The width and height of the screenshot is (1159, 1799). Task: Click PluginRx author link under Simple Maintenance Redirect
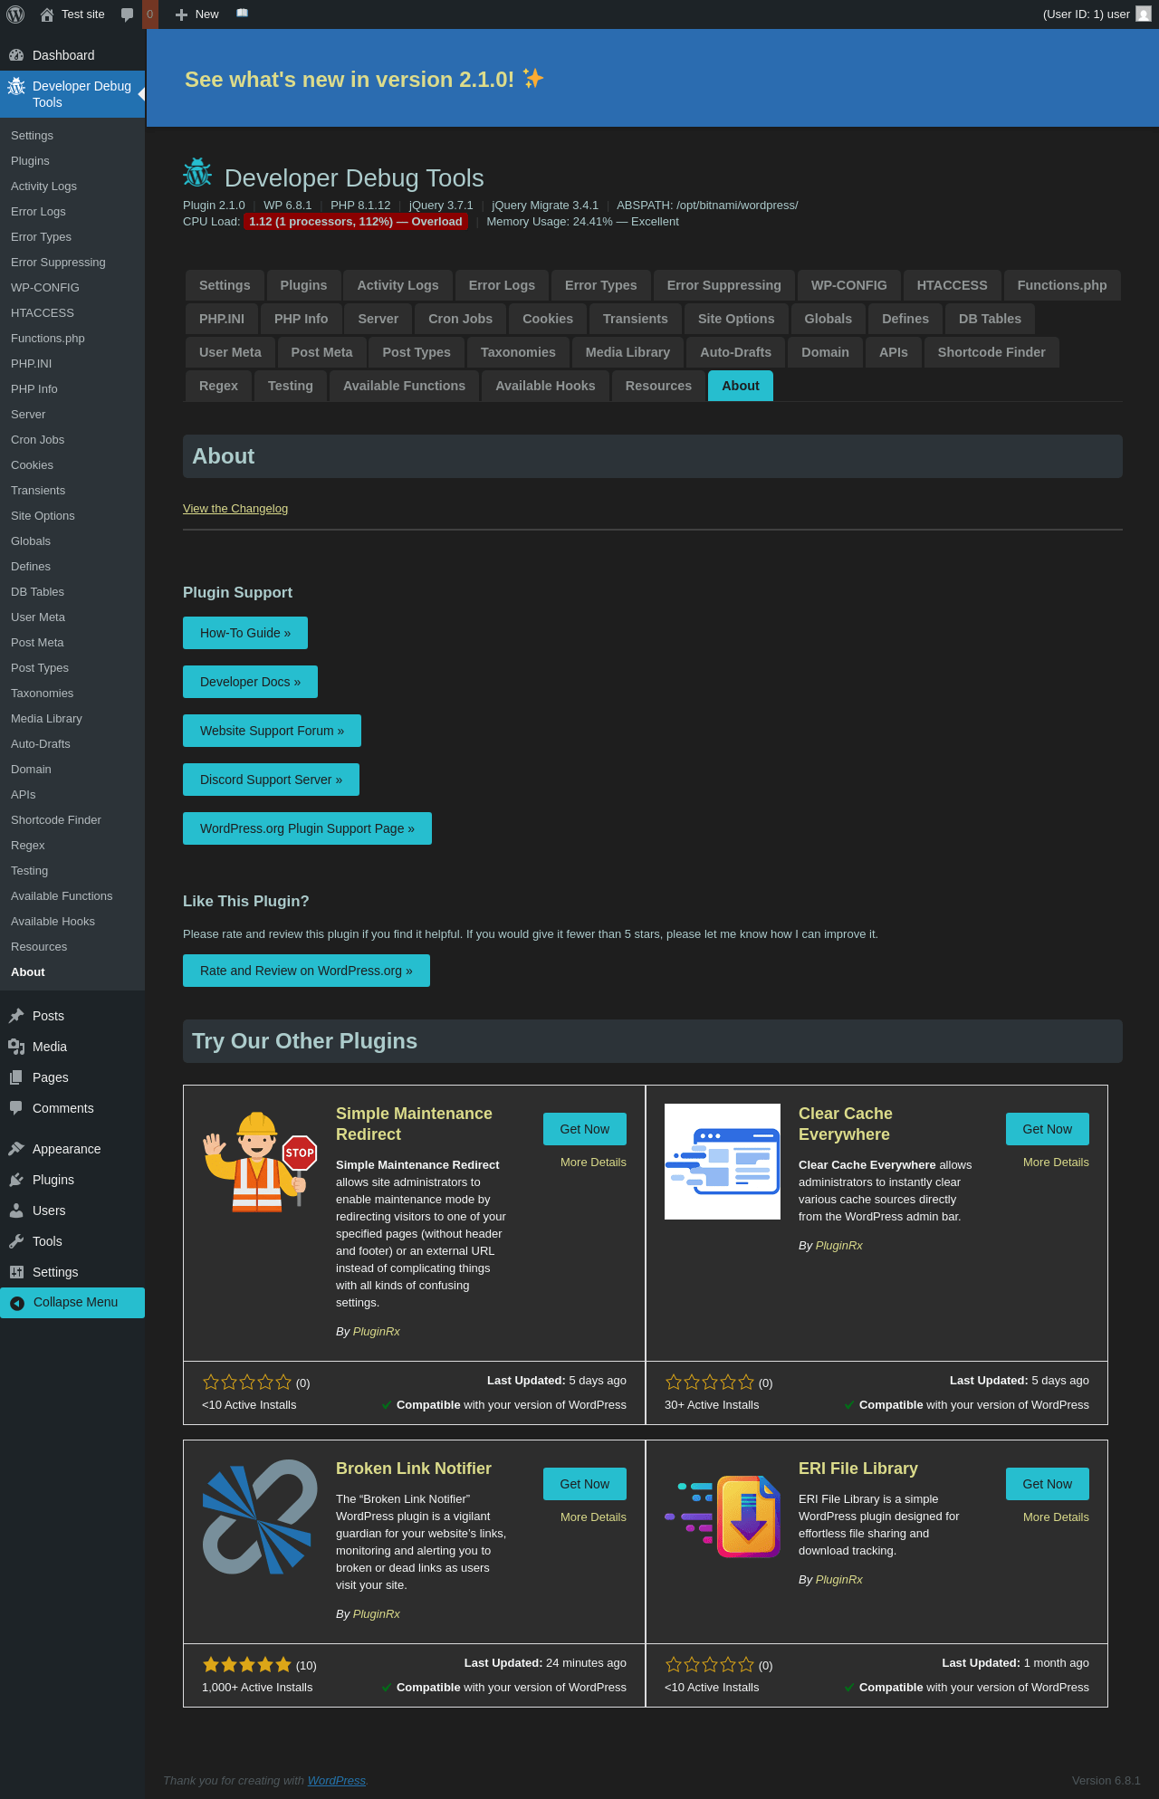click(x=376, y=1332)
